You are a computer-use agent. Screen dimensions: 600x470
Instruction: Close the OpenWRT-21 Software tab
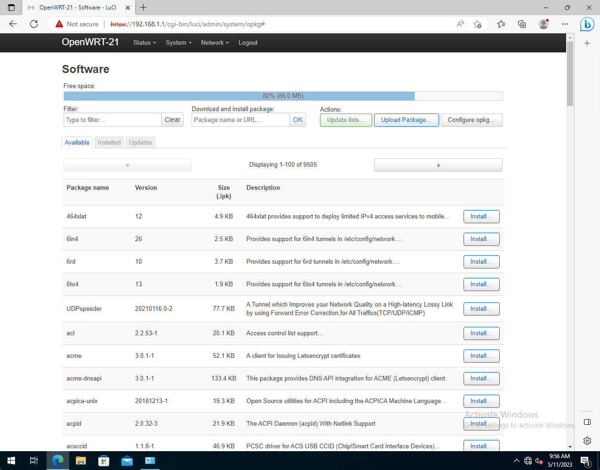pos(127,8)
